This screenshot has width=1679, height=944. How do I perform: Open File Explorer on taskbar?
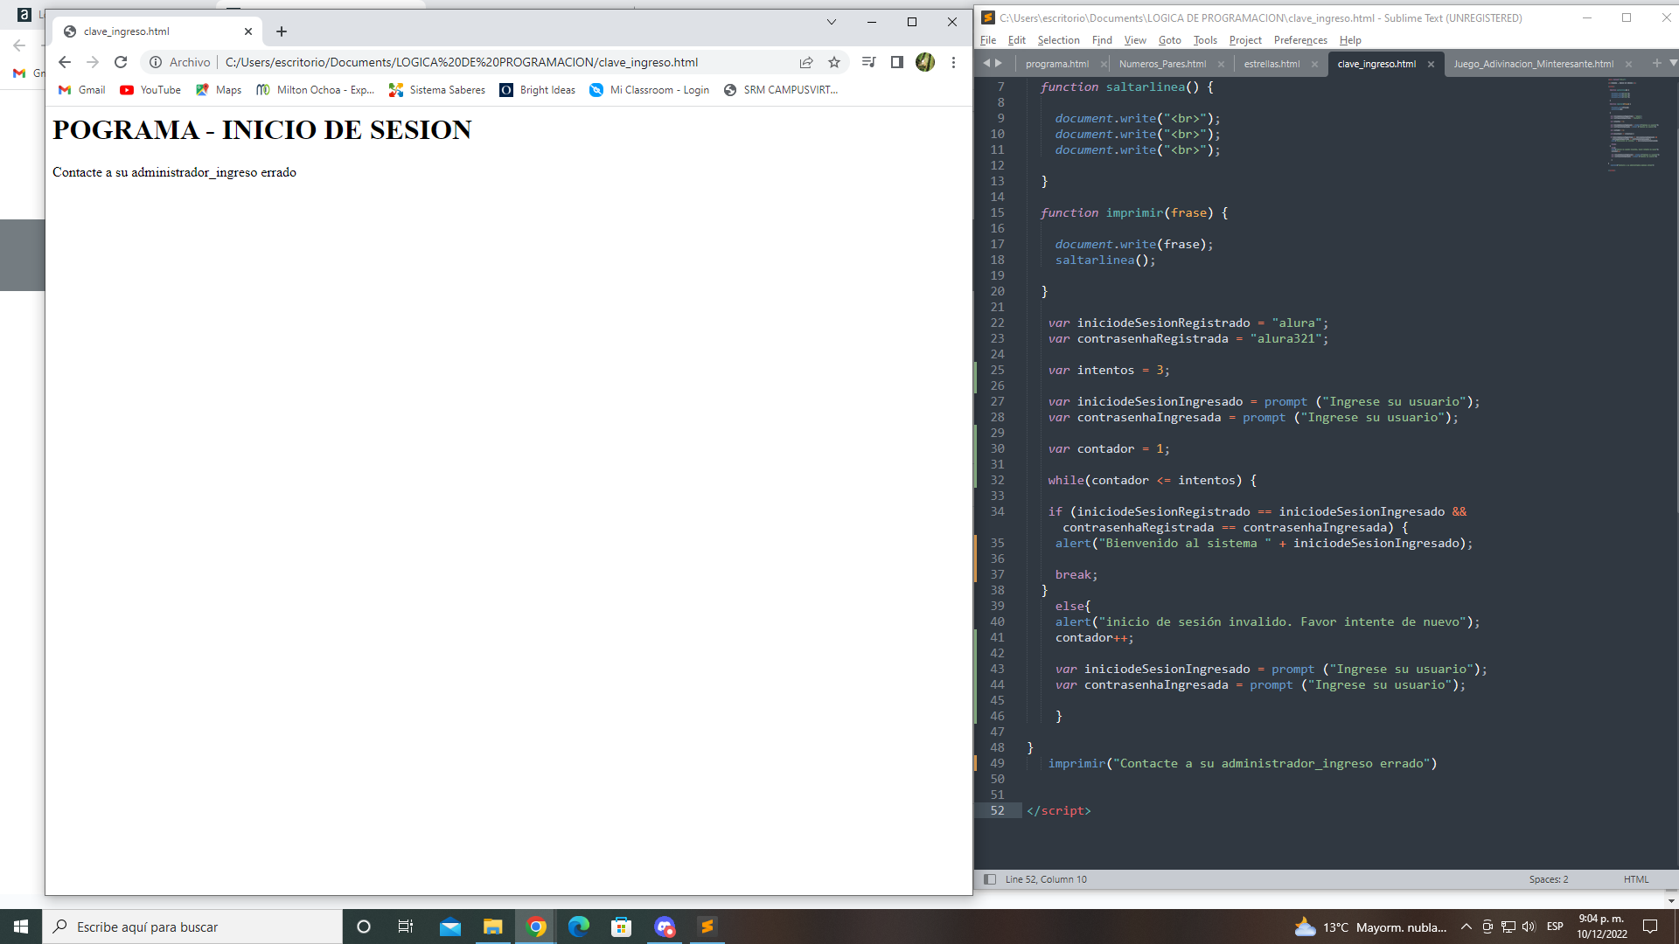point(493,927)
